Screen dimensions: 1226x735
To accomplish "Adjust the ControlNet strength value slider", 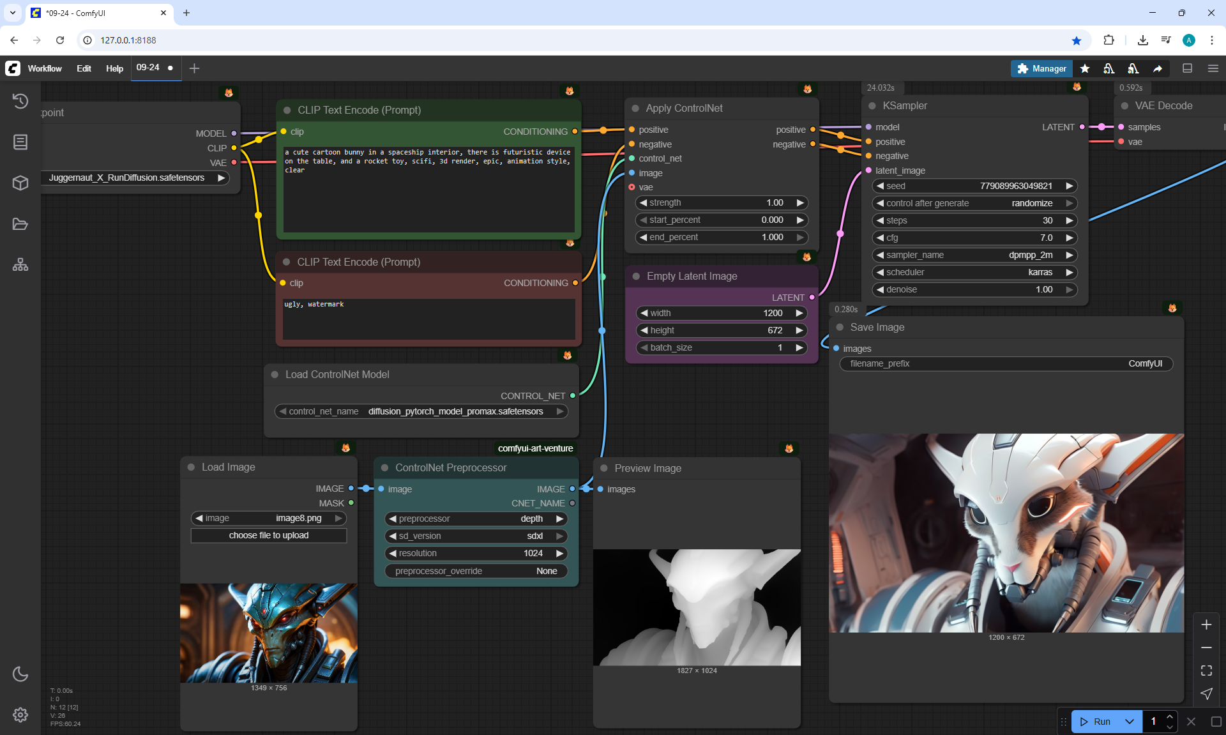I will coord(722,202).
